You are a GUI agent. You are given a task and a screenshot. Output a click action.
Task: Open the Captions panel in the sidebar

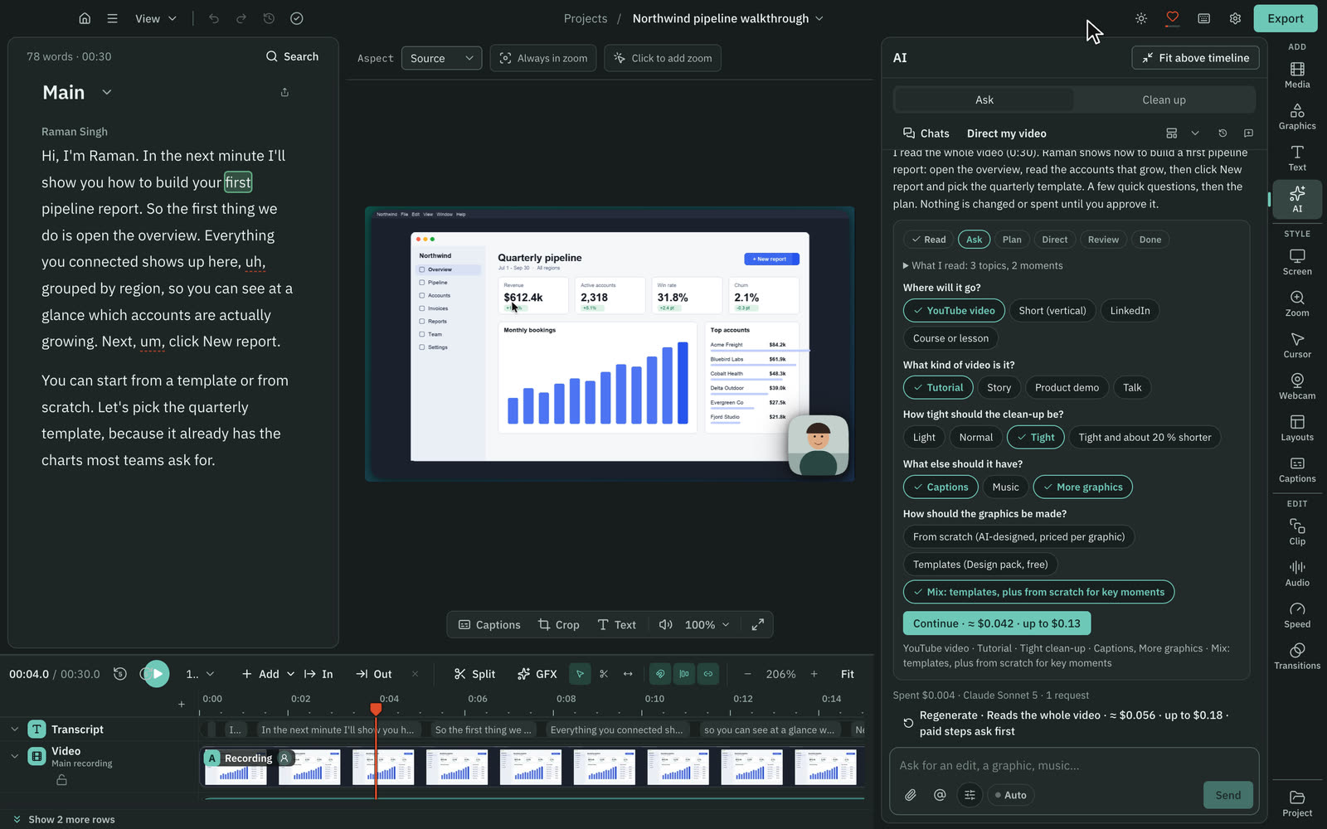tap(1297, 469)
